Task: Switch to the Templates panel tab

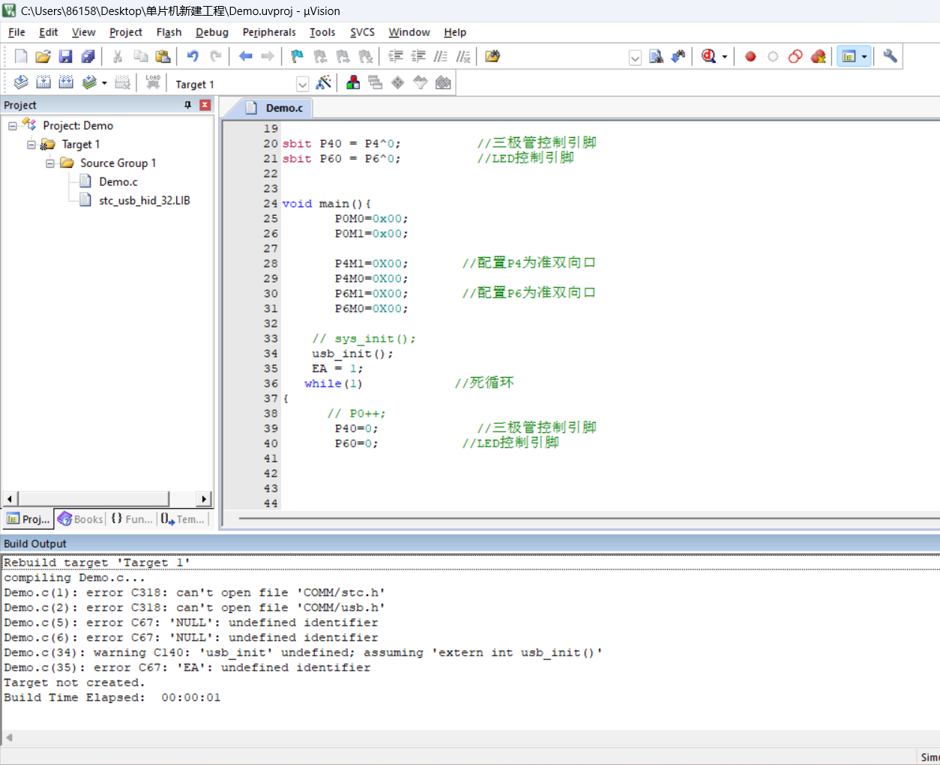Action: [182, 519]
